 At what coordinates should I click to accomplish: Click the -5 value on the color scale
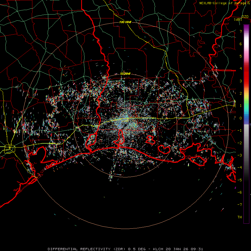tap(240, 180)
